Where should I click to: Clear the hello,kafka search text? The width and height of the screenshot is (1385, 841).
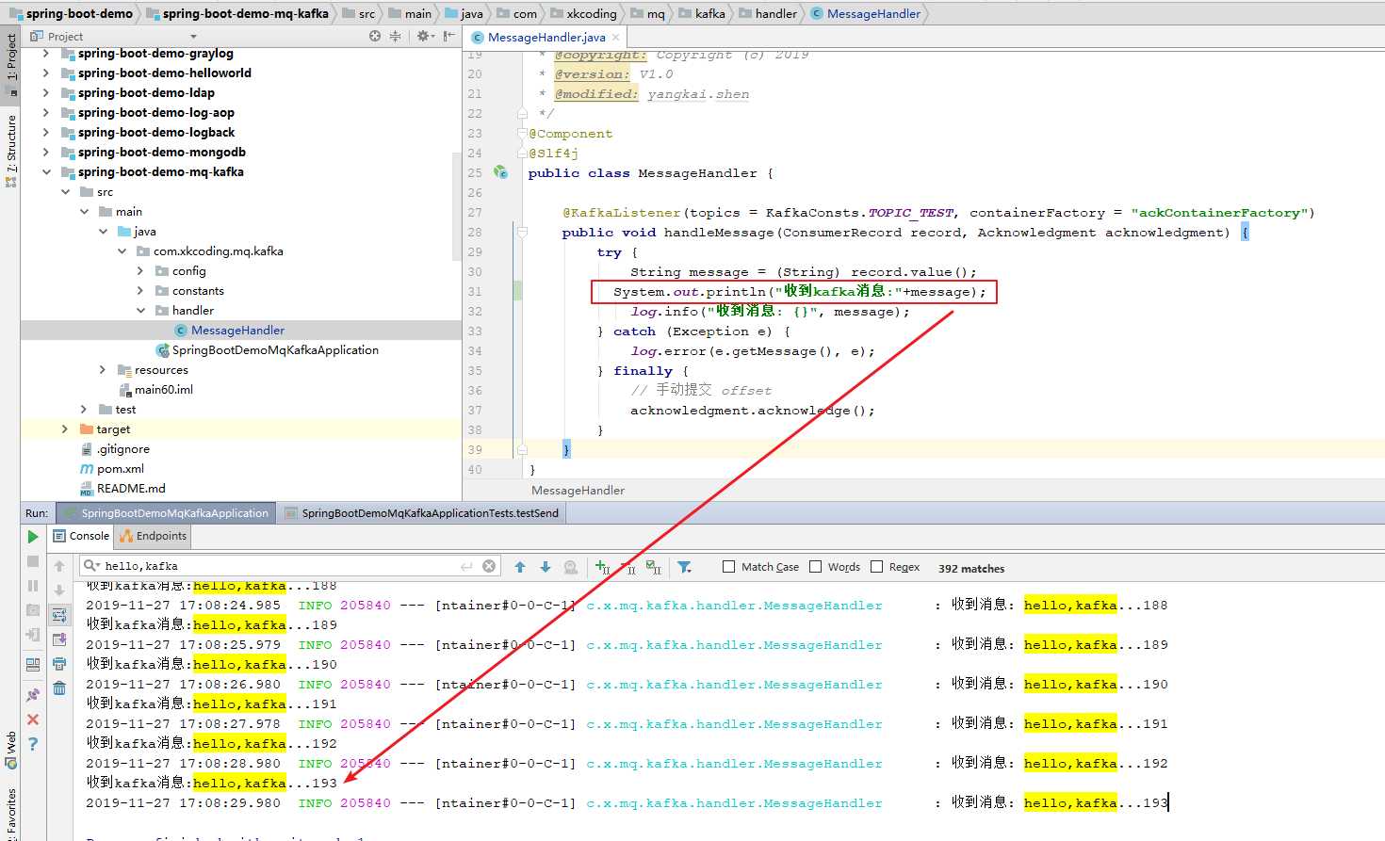pos(489,566)
